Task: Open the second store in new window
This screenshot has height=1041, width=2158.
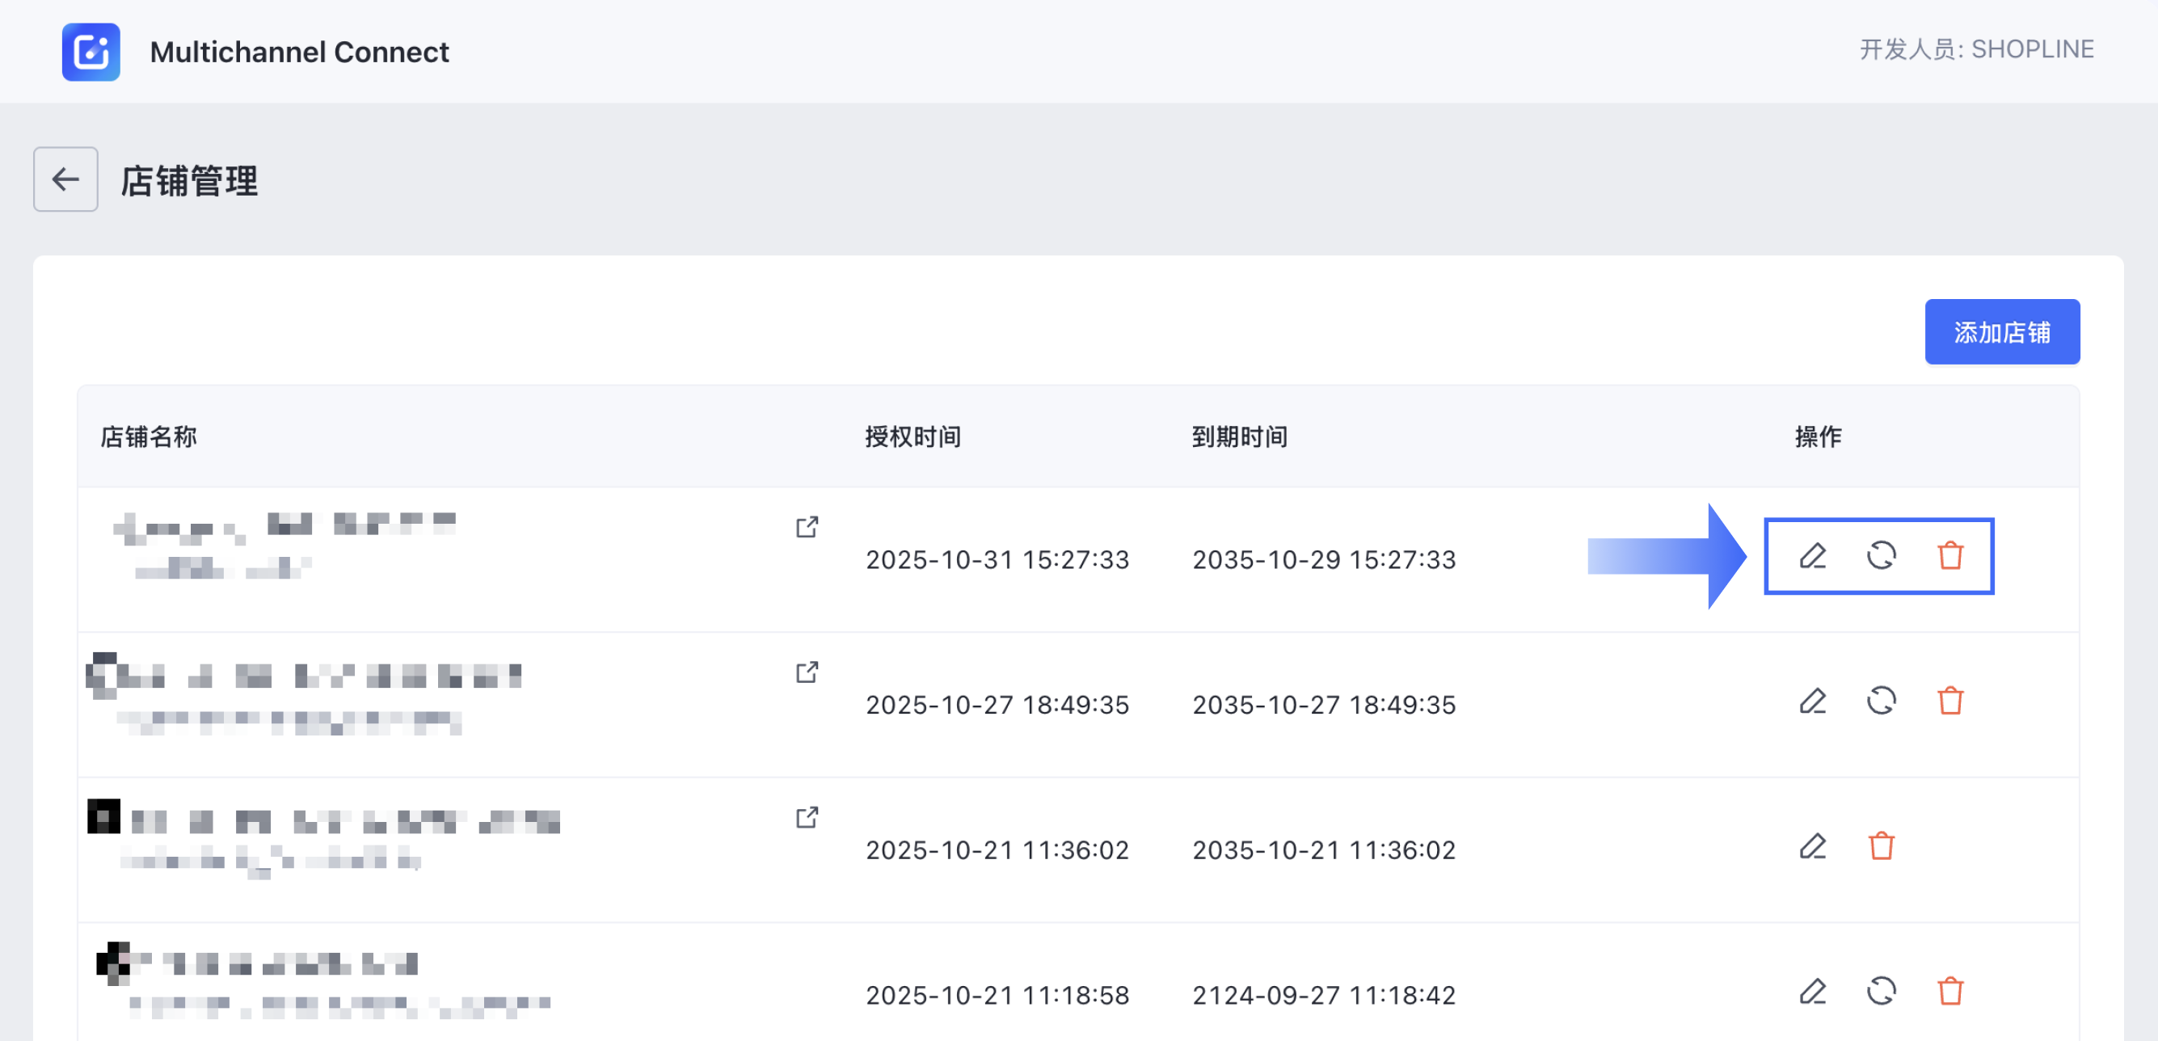Action: (x=807, y=672)
